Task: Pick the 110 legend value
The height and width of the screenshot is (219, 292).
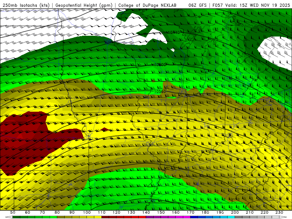Action: [102, 212]
